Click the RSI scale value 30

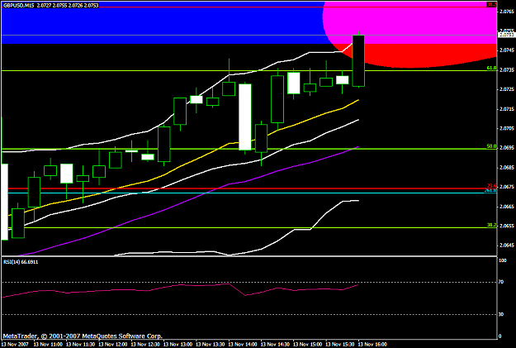point(501,314)
